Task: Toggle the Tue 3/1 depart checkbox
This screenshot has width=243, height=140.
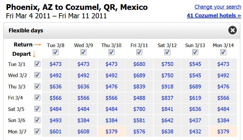Action: click(37, 64)
